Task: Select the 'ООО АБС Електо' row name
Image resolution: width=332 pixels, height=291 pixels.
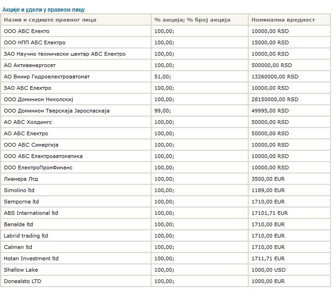Action: point(27,31)
